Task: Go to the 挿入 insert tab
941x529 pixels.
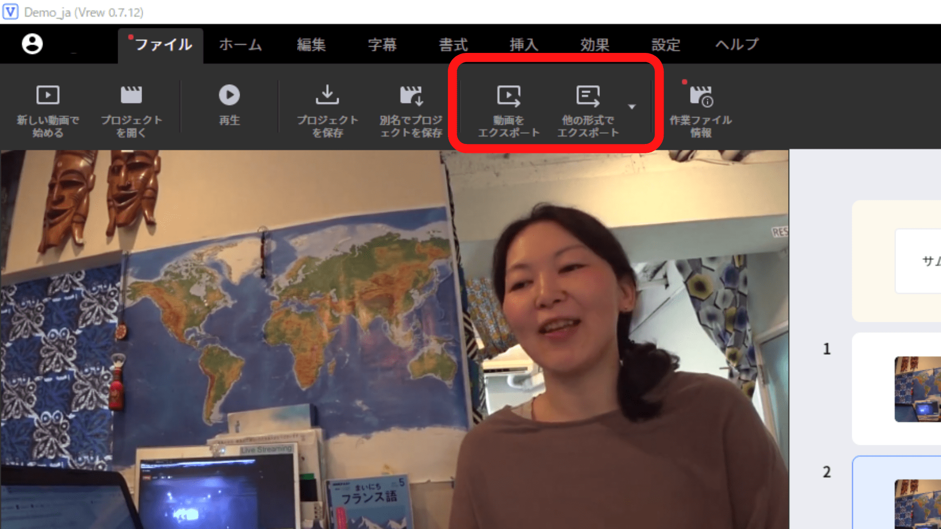Action: click(x=524, y=45)
